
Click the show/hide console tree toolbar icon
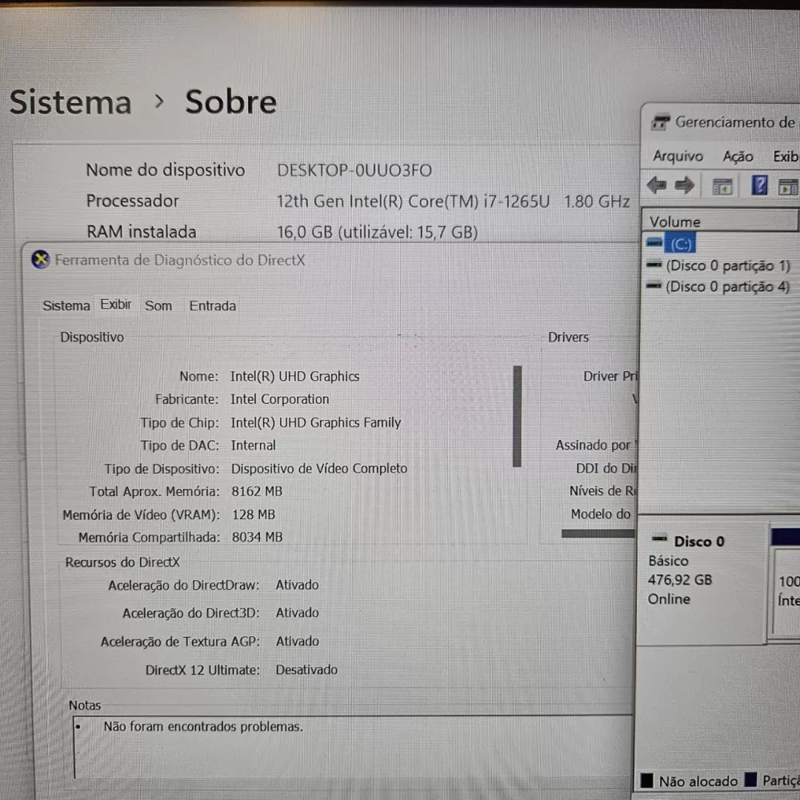pos(722,187)
